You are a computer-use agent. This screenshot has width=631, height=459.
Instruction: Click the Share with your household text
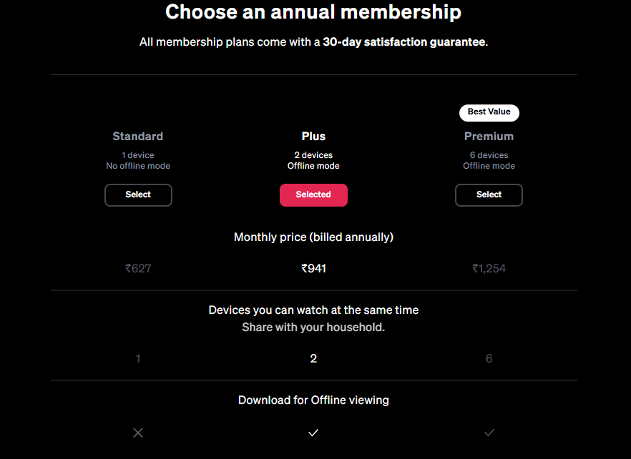(x=313, y=327)
